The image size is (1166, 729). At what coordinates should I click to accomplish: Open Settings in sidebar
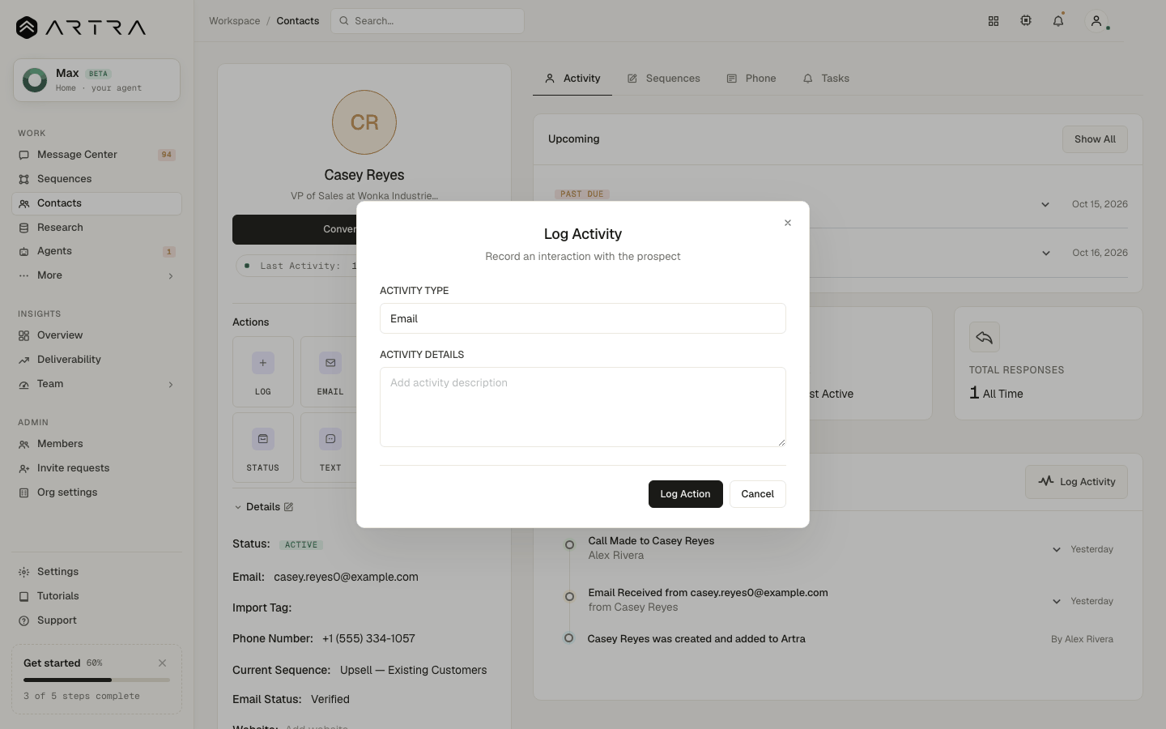(x=96, y=572)
